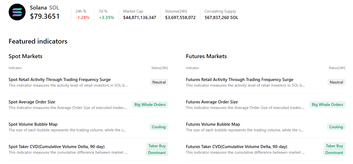Click the Futures Taker Buy Dominant badge

click(x=334, y=149)
